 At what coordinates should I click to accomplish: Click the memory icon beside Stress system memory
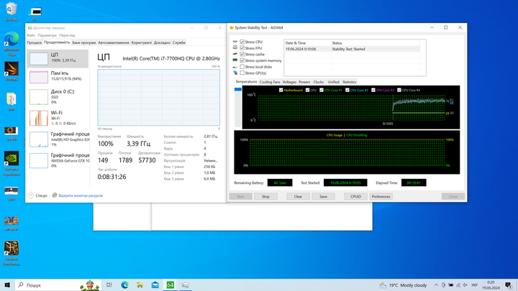coord(235,60)
